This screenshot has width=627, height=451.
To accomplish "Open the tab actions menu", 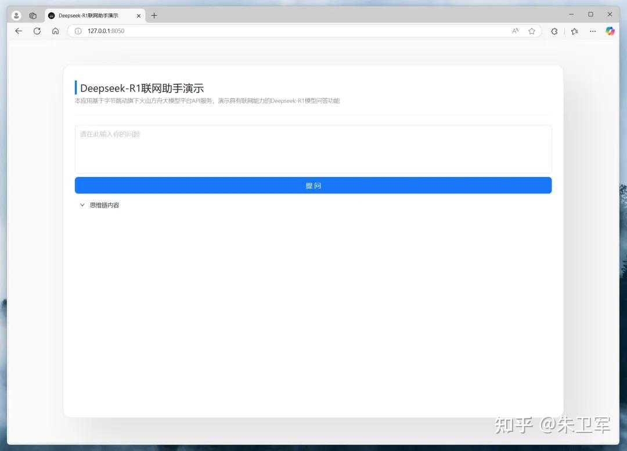I will pyautogui.click(x=33, y=15).
